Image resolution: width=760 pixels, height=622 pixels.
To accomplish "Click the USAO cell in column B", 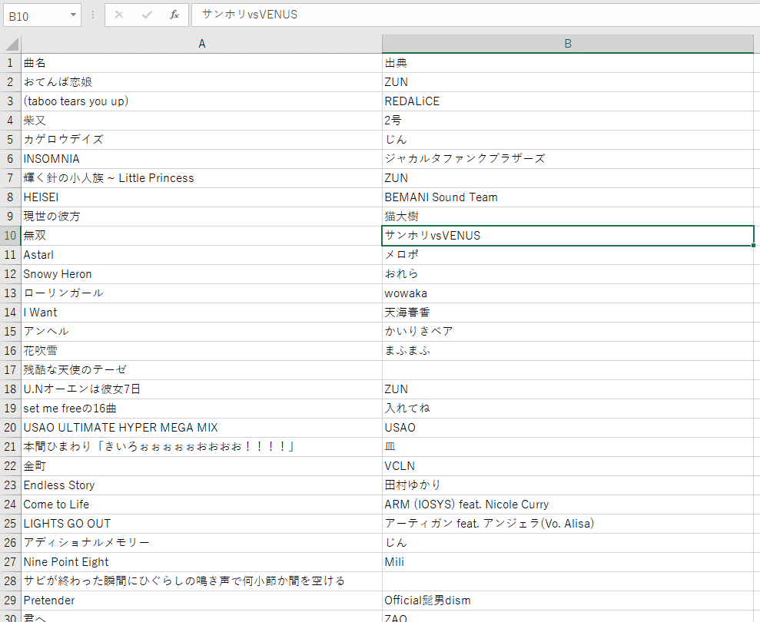I will tap(568, 428).
